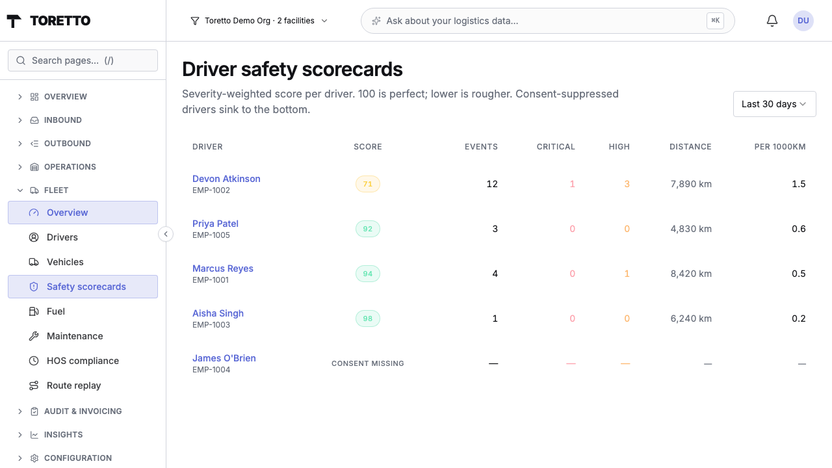Image resolution: width=832 pixels, height=468 pixels.
Task: Click the Operations warehouse icon
Action: (x=34, y=167)
